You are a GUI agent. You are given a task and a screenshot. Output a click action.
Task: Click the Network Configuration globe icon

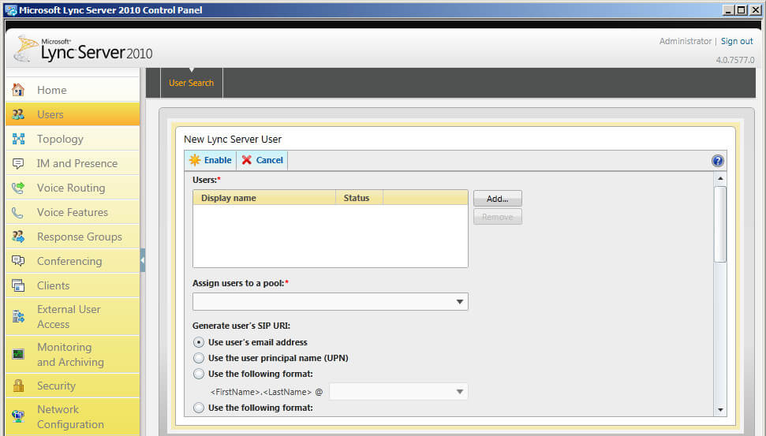18,416
